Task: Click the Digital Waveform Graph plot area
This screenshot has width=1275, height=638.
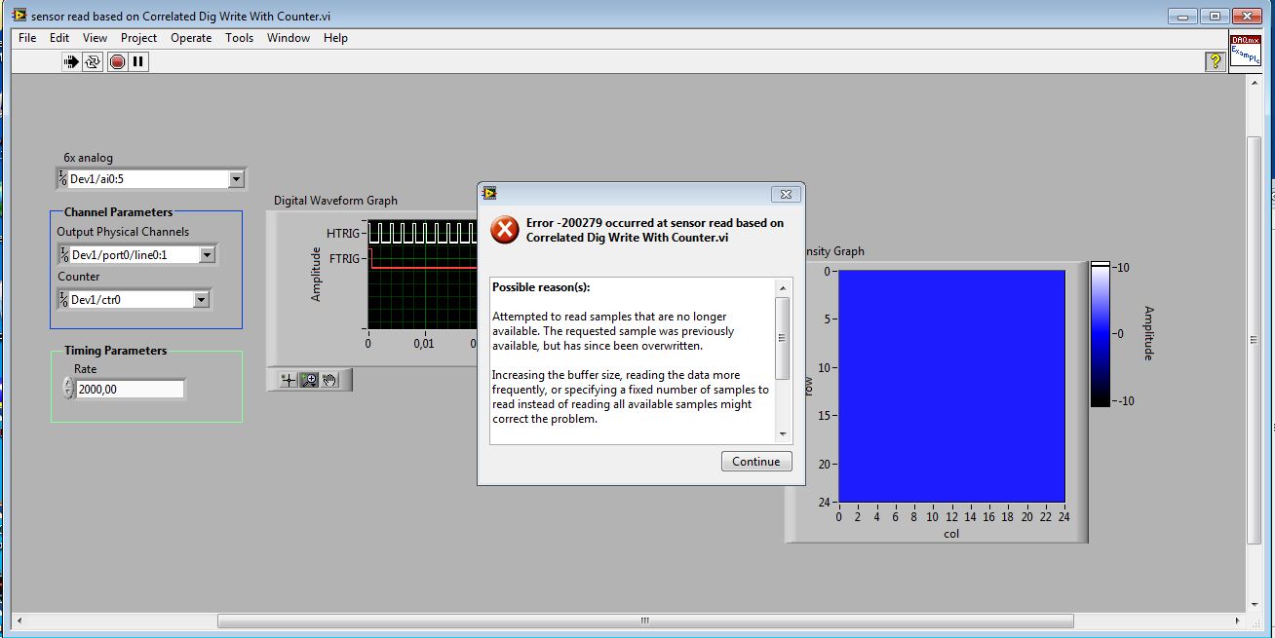Action: [x=422, y=275]
